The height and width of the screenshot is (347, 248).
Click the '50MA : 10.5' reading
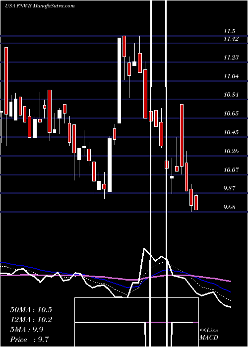click(x=31, y=310)
